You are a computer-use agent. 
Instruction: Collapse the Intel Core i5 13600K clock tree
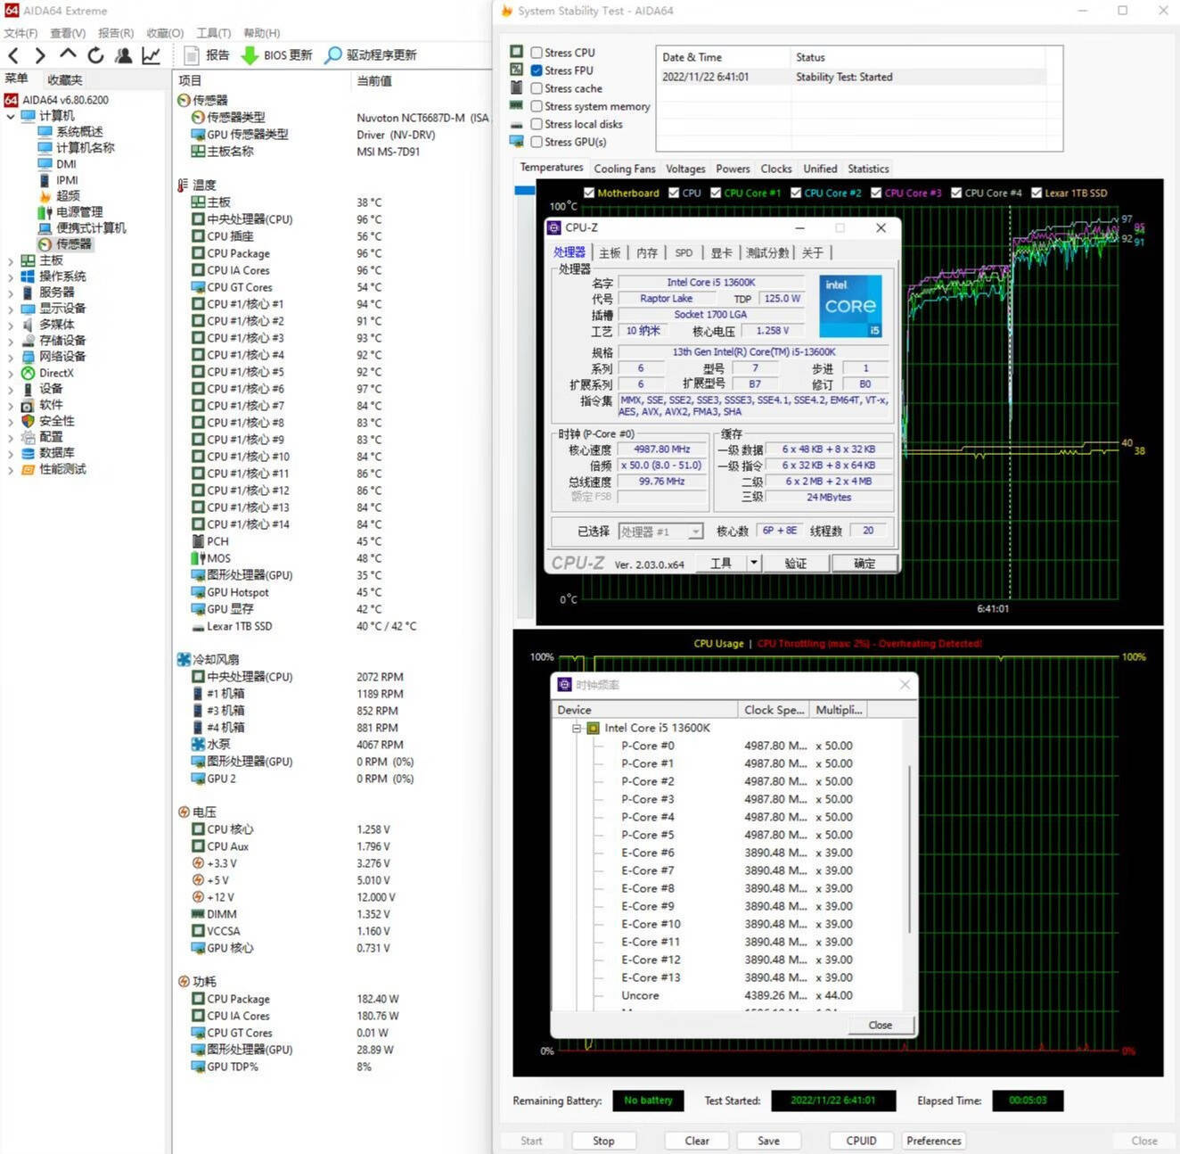[x=577, y=728]
